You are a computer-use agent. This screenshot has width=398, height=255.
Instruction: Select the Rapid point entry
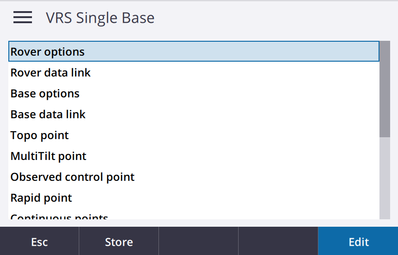(x=194, y=198)
